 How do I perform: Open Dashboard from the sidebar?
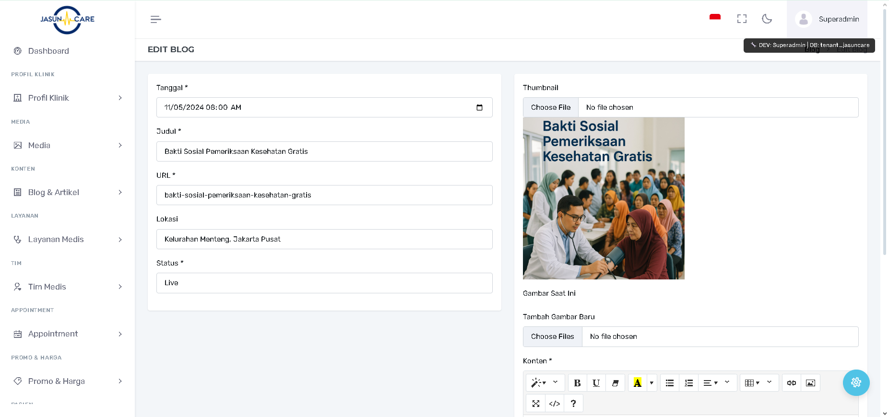(x=48, y=51)
